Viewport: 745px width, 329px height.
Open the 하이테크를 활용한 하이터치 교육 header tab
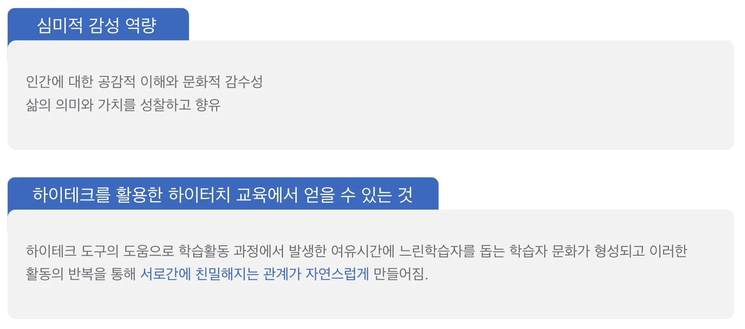pos(223,194)
